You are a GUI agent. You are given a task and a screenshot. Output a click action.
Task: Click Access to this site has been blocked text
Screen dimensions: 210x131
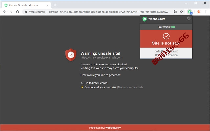pyautogui.click(x=104, y=65)
